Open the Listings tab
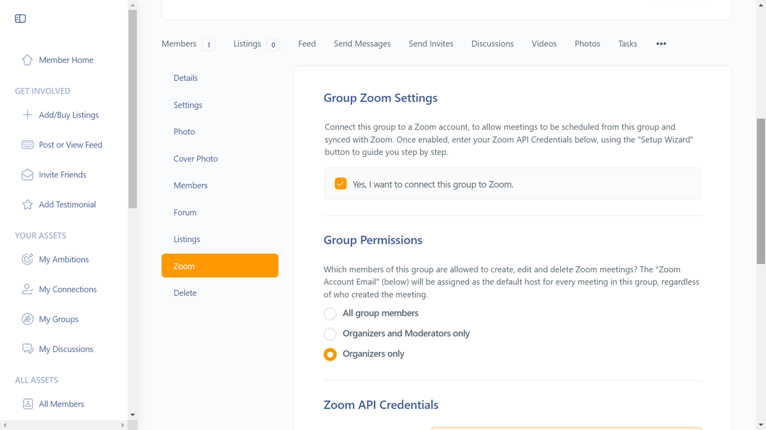 tap(247, 44)
